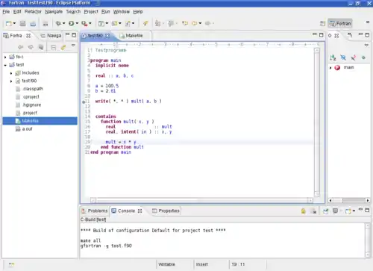Toggle Link with Editor in Fortran Projects view

click(x=63, y=47)
